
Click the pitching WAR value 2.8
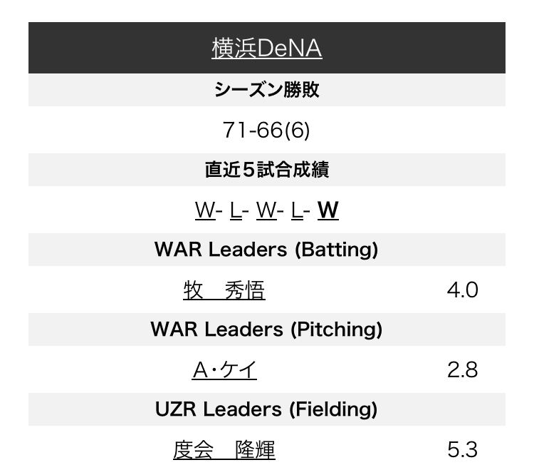[463, 370]
